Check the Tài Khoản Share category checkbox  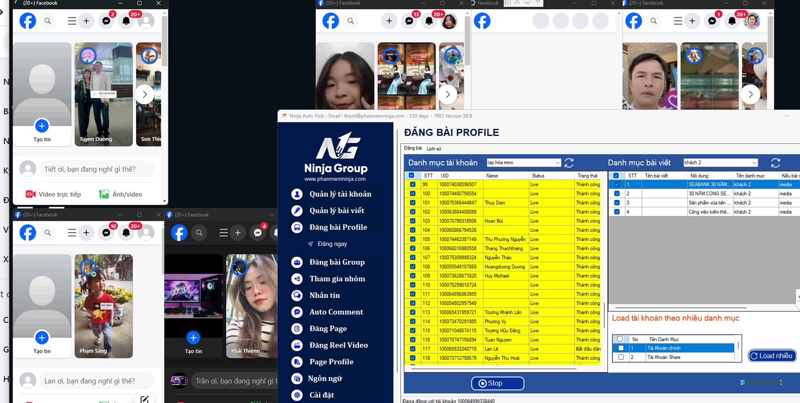621,357
